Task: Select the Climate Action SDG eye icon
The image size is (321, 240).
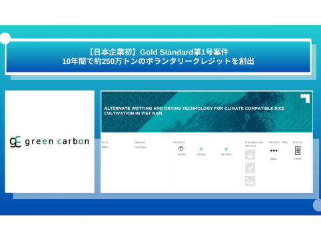Action: [250, 181]
